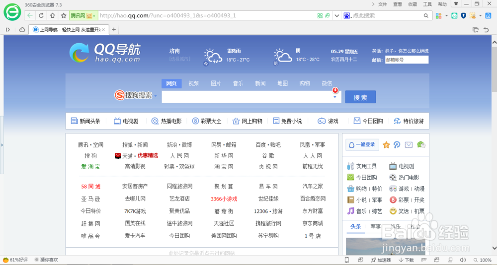The width and height of the screenshot is (497, 265).
Task: Open the zoom 100% control in status bar
Action: [x=483, y=260]
